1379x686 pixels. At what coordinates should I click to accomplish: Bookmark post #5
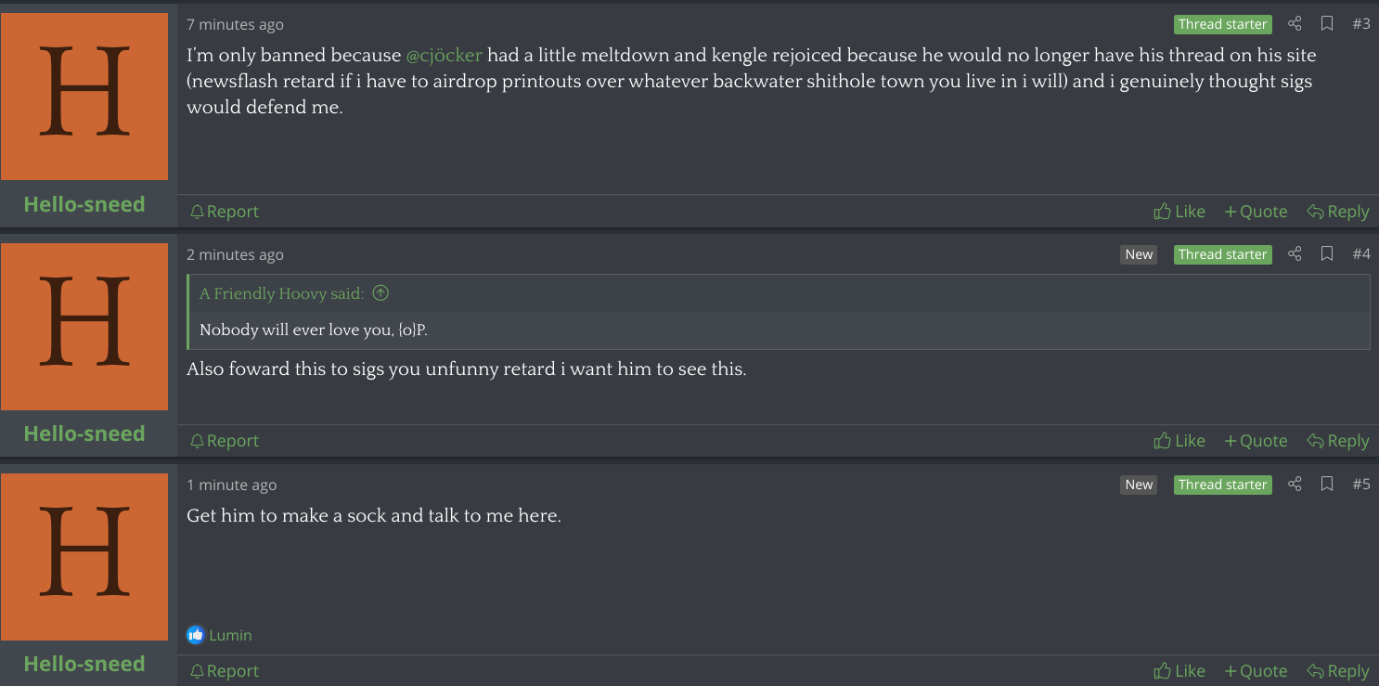click(x=1327, y=484)
